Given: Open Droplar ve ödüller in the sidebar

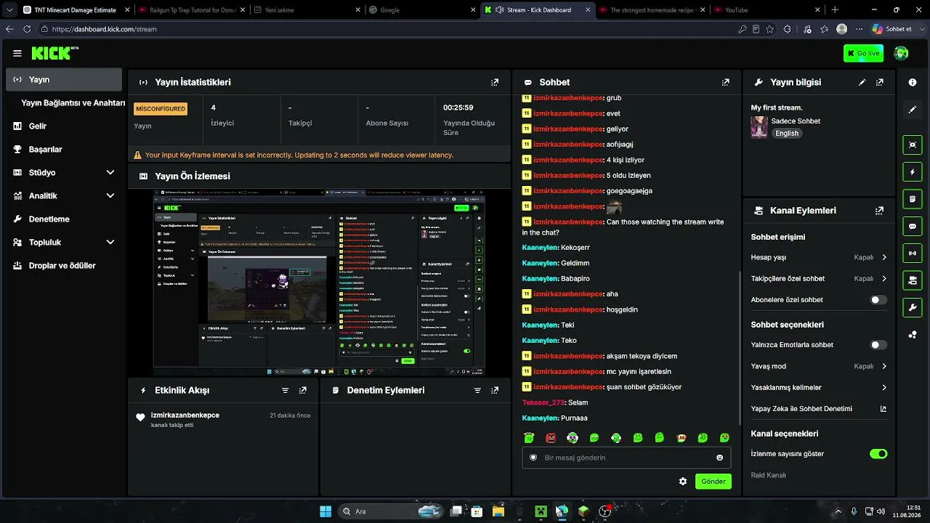Looking at the screenshot, I should coord(64,266).
